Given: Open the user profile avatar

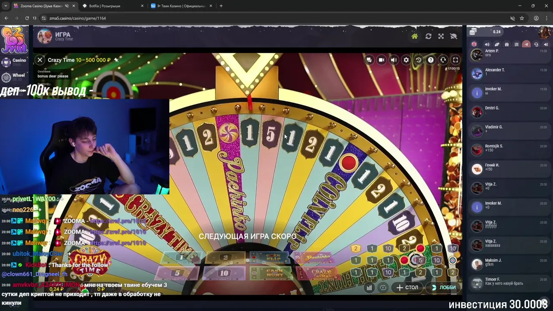Looking at the screenshot, I should tap(545, 33).
